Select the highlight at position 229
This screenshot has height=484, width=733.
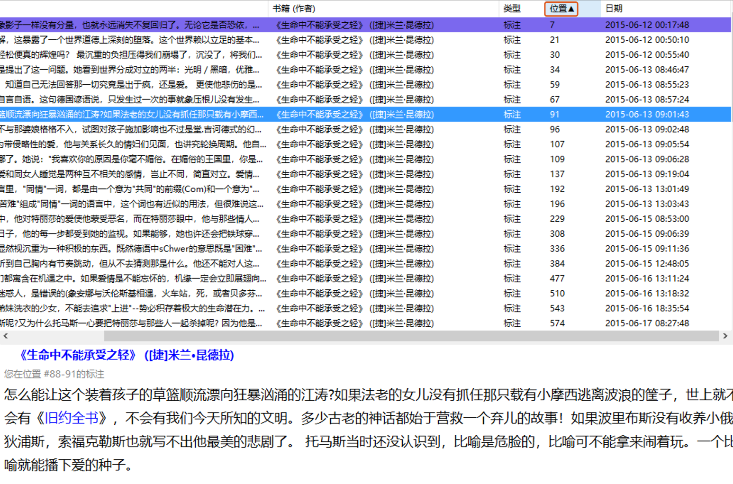click(x=557, y=219)
